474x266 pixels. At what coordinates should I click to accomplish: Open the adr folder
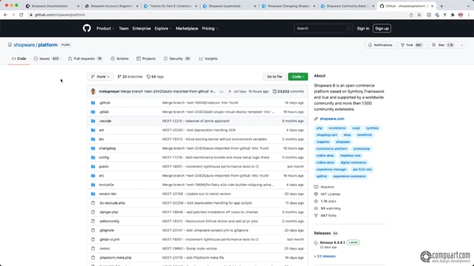[101, 130]
